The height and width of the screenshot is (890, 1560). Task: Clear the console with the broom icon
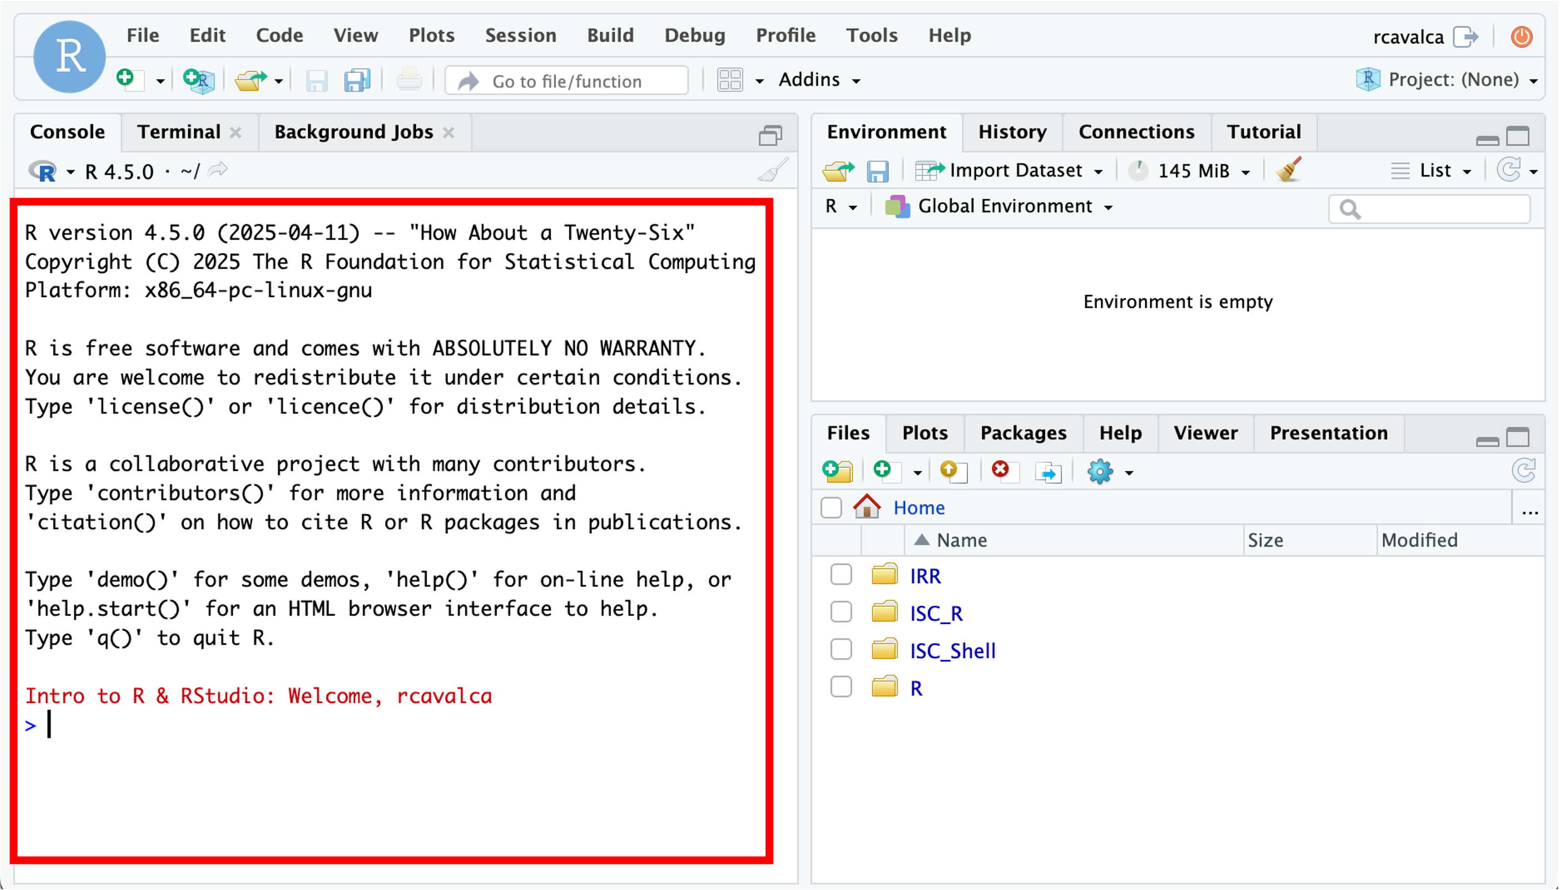click(773, 170)
